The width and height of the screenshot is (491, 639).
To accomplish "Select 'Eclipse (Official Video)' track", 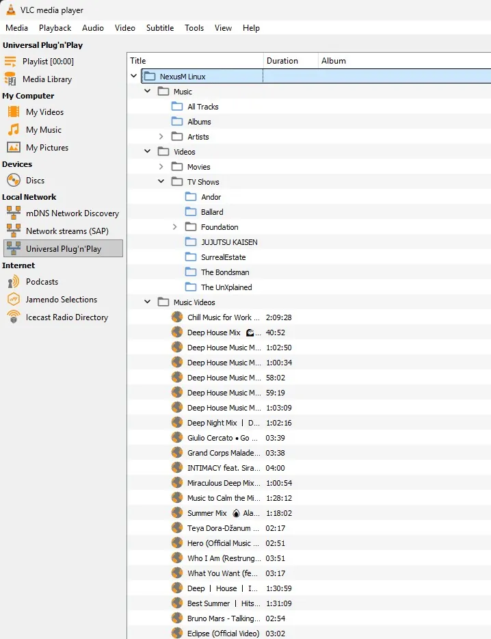I will pyautogui.click(x=309, y=634).
